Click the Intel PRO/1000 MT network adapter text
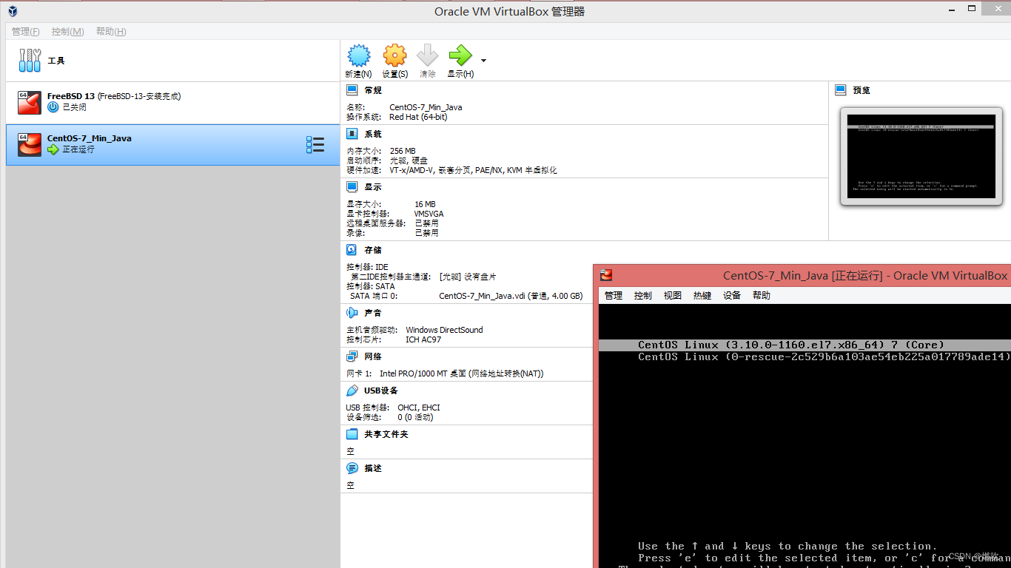 coord(461,373)
